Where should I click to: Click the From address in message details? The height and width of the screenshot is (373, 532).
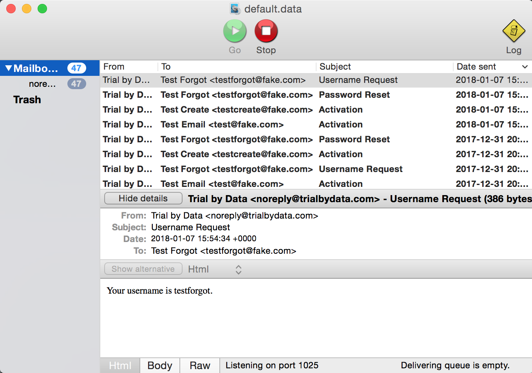click(x=235, y=216)
